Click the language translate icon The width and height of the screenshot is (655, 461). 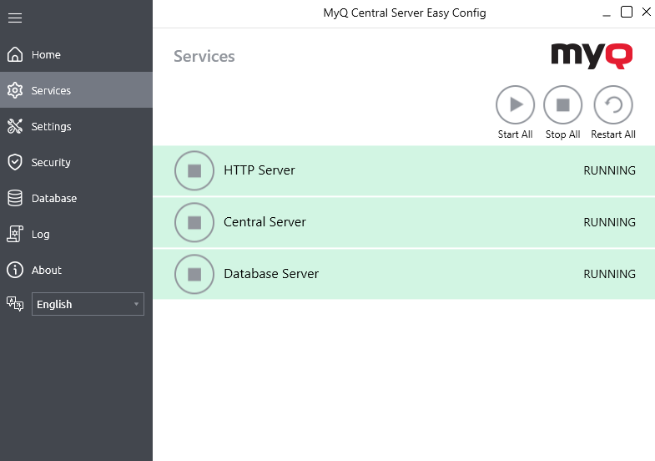[14, 303]
